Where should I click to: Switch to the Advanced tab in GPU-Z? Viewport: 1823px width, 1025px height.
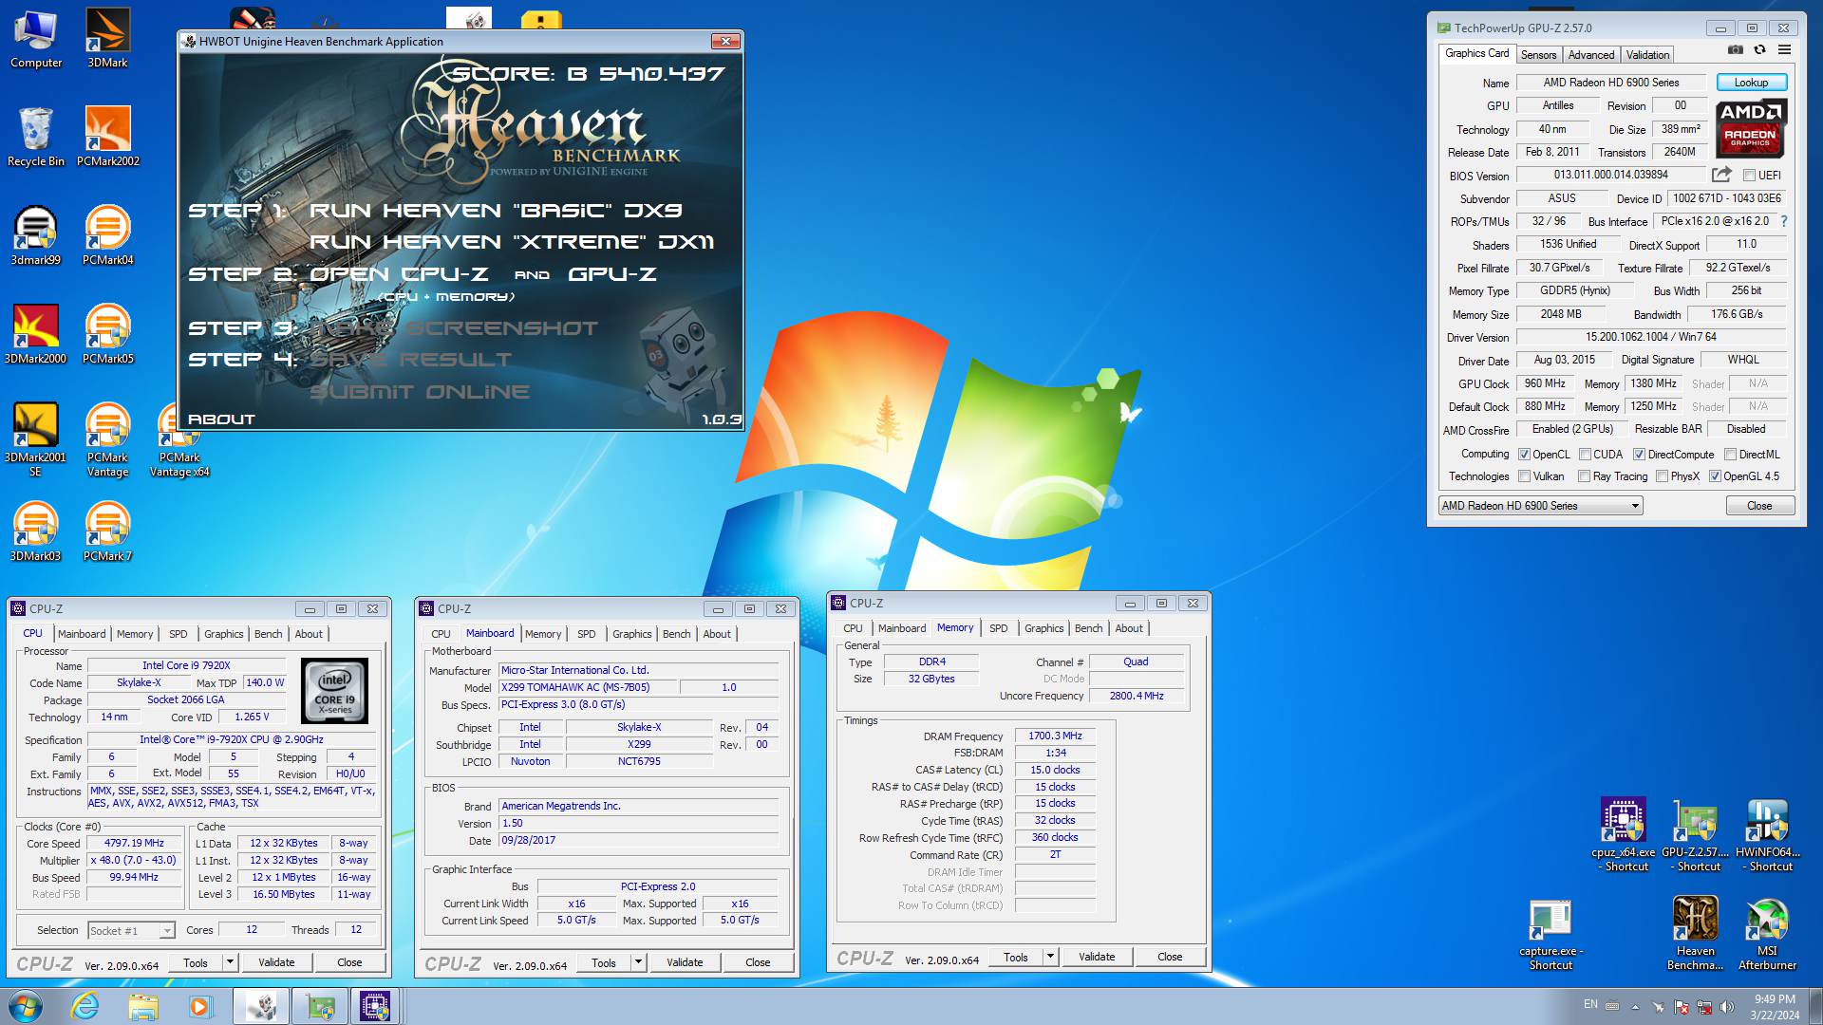1590,55
